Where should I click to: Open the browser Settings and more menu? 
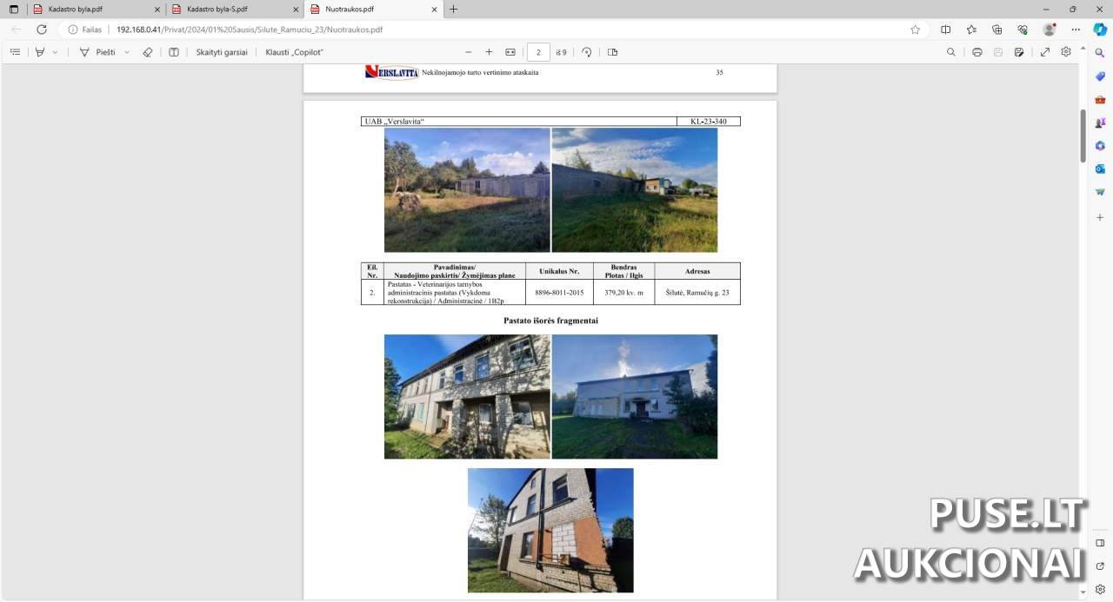(1076, 30)
